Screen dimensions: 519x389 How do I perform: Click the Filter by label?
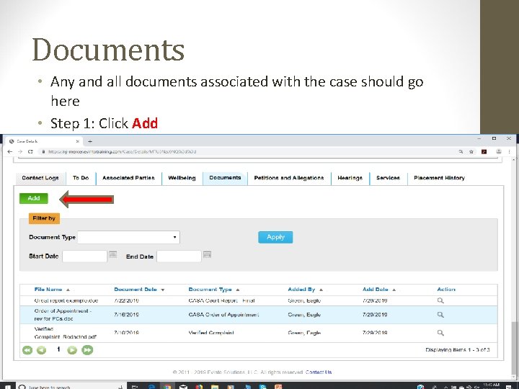[44, 218]
